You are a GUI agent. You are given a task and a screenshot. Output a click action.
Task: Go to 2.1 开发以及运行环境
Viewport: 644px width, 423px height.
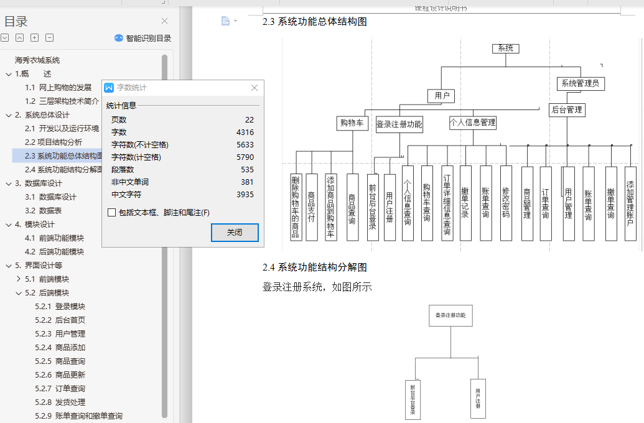point(62,129)
